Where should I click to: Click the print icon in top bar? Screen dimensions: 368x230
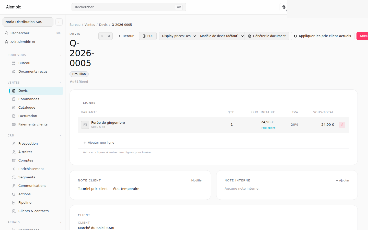click(283, 7)
